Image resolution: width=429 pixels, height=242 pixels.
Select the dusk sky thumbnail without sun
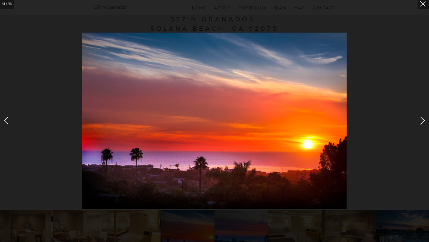coord(241,226)
